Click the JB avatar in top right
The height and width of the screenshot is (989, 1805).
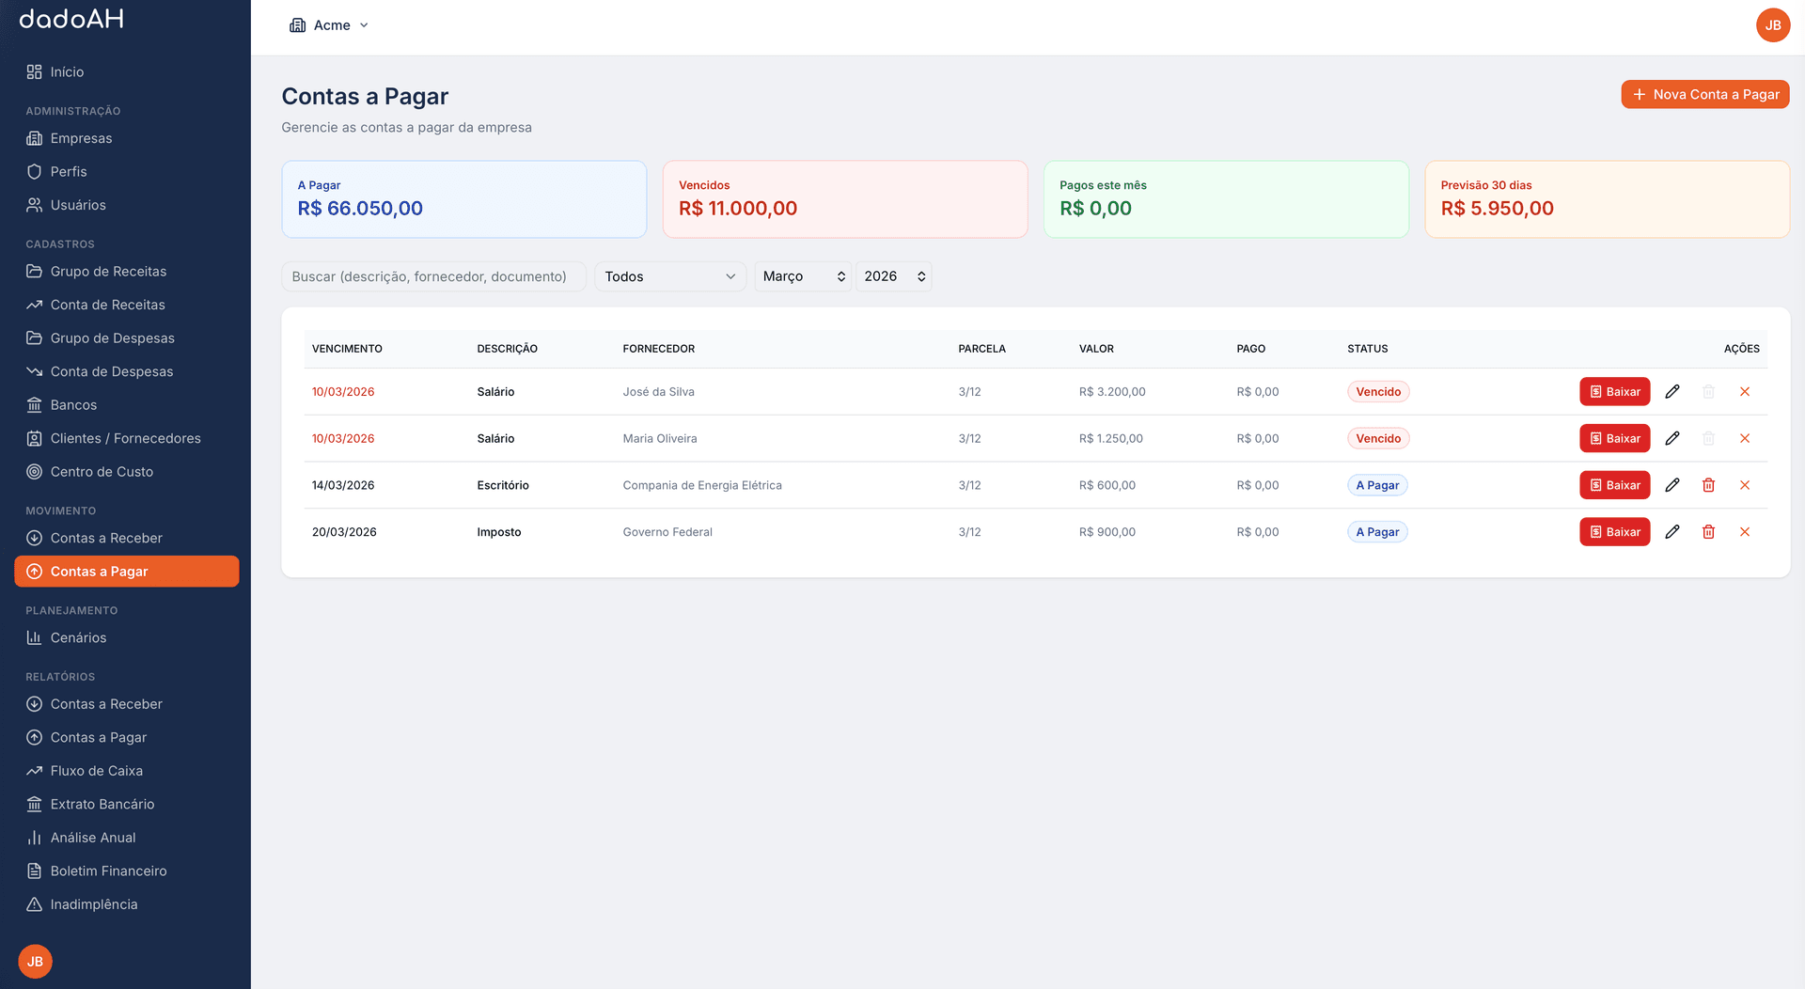1772,25
